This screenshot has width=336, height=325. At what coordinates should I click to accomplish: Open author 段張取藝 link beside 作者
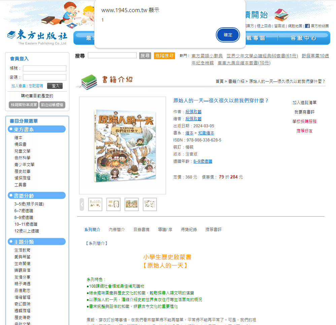tap(194, 112)
